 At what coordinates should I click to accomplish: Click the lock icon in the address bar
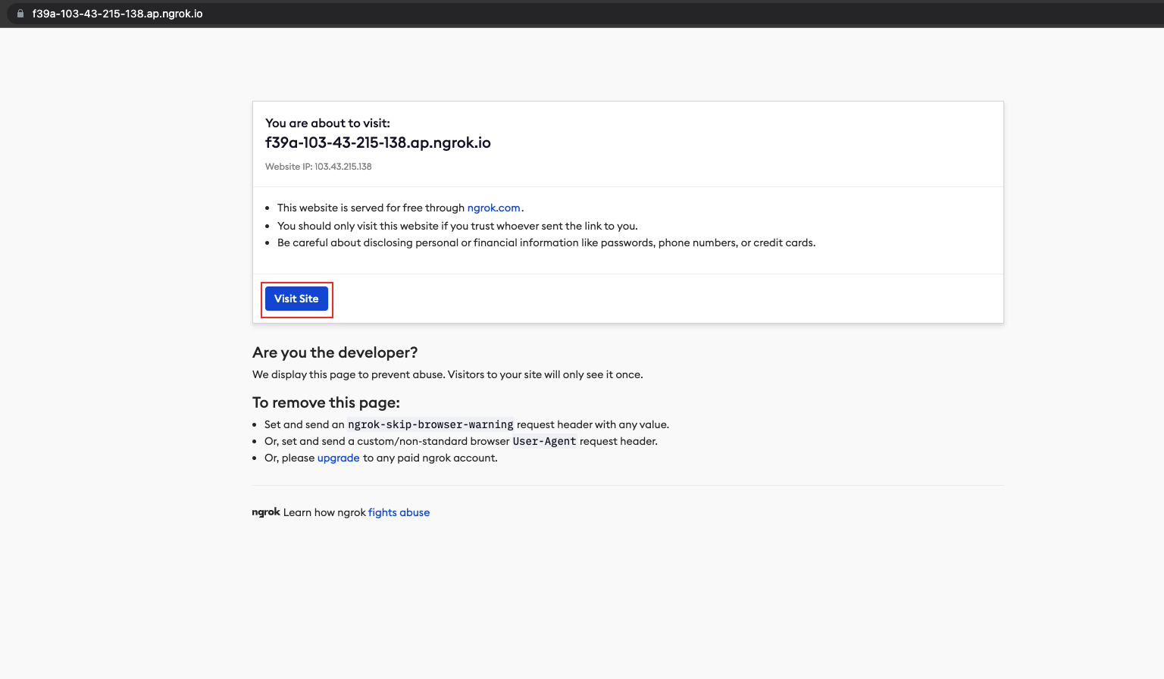pyautogui.click(x=20, y=14)
